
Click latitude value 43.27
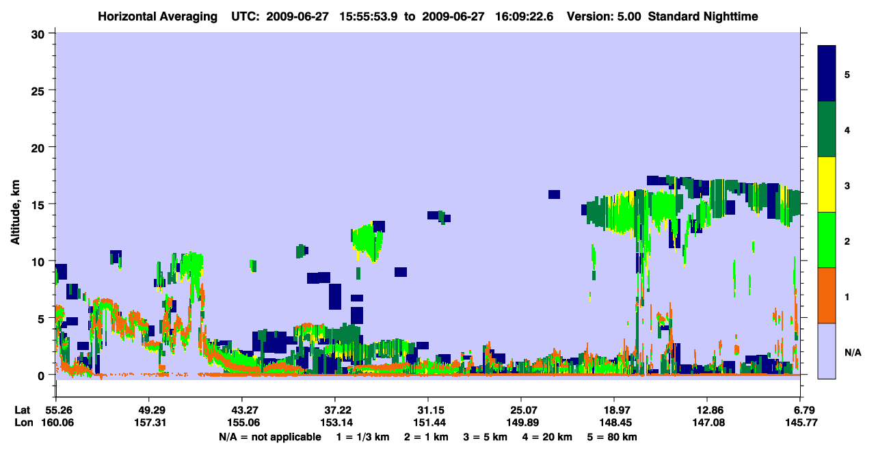[241, 410]
